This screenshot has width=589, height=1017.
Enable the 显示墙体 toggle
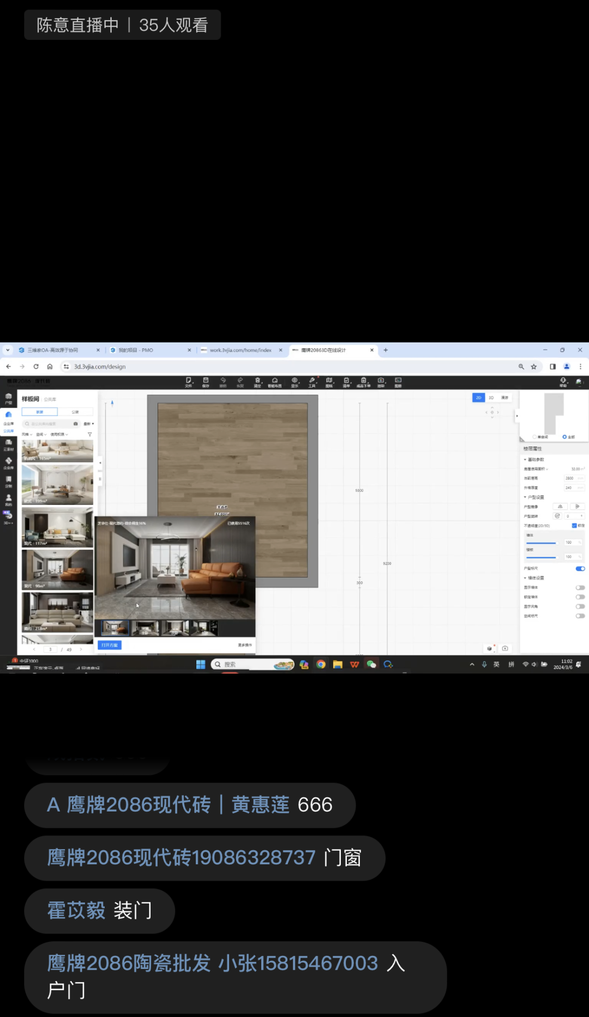click(580, 588)
